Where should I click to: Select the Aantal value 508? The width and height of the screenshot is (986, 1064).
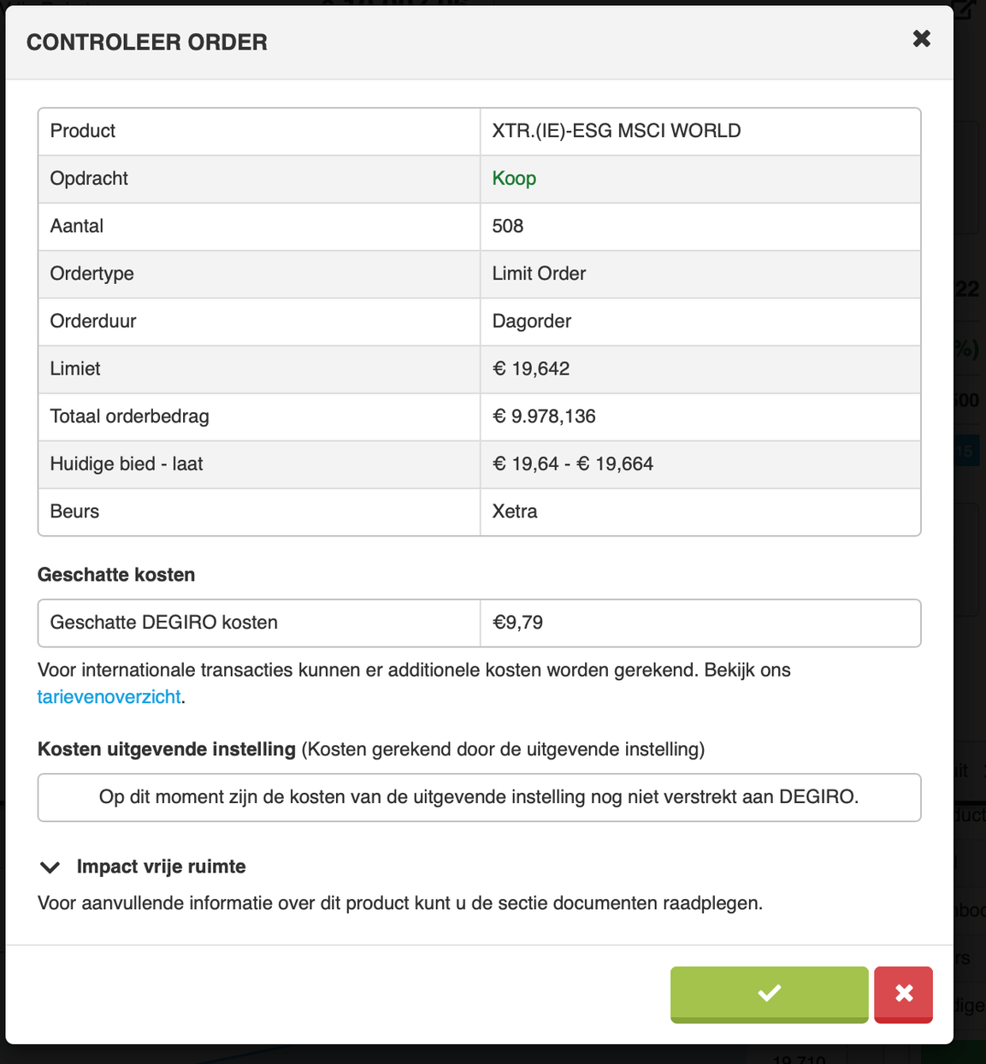coord(508,226)
